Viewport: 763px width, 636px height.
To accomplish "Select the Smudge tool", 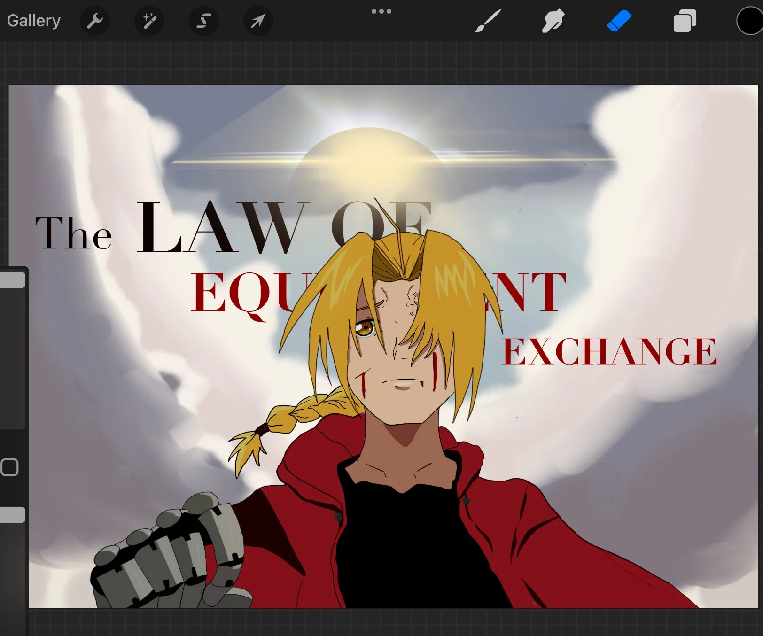I will coord(553,21).
